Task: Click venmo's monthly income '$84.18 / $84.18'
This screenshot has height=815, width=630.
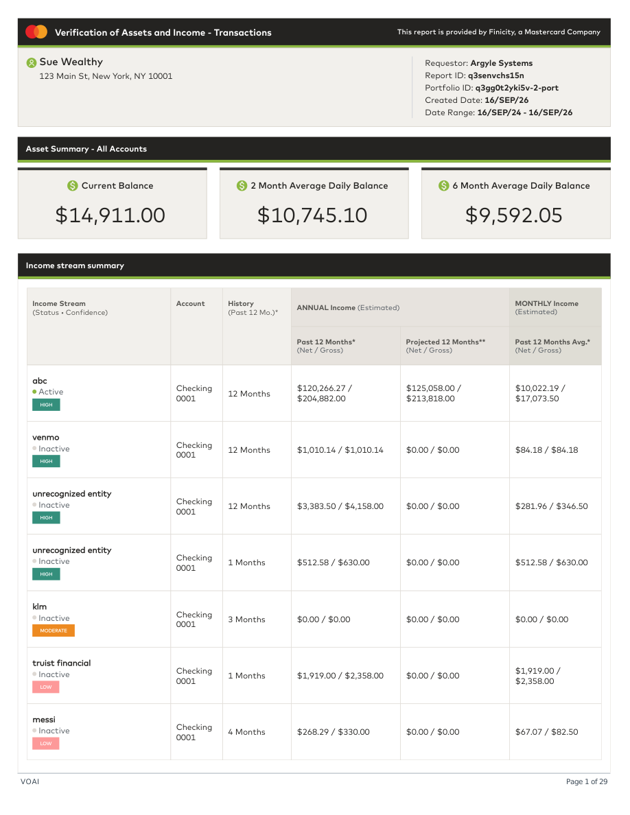Action: pos(546,450)
